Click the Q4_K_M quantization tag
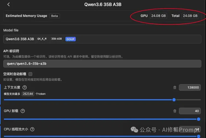Image resolution: width=206 pixels, height=138 pixels. click(42, 39)
